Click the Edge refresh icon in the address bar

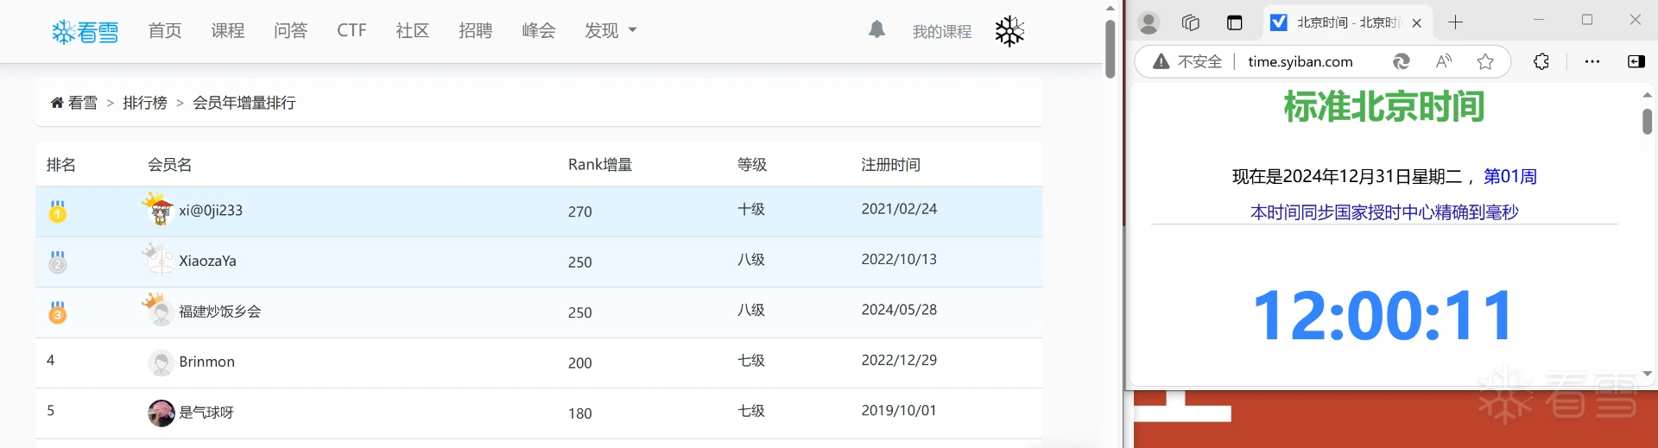tap(1402, 61)
